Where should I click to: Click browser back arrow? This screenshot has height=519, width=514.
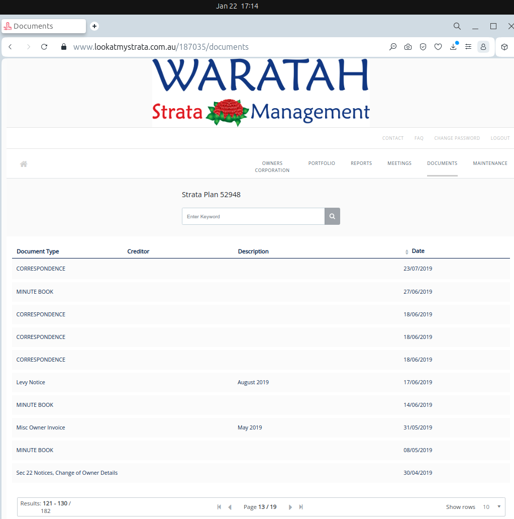pos(10,47)
